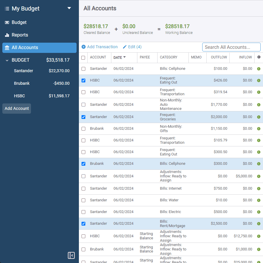
Task: Check the Brubank Non-Monthly Gifts row checkbox
Action: point(83,129)
